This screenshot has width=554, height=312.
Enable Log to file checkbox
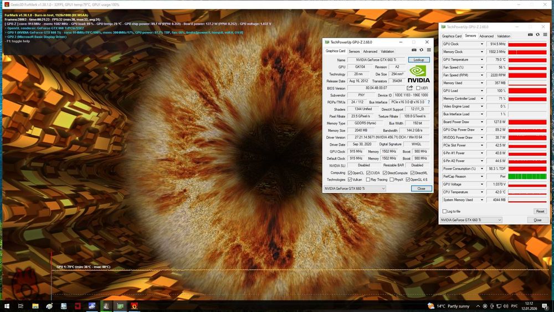tap(444, 211)
